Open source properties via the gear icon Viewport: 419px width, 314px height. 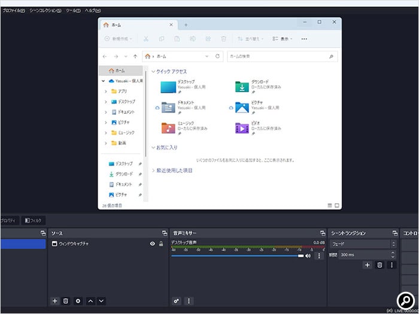78,301
